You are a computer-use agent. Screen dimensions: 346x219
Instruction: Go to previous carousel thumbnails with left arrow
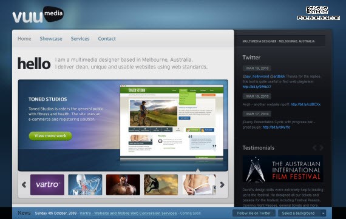coord(24,184)
